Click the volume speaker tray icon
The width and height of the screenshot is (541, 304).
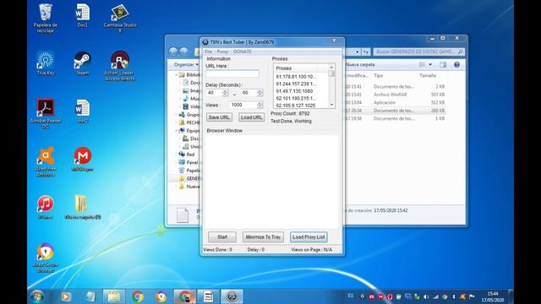[426, 296]
